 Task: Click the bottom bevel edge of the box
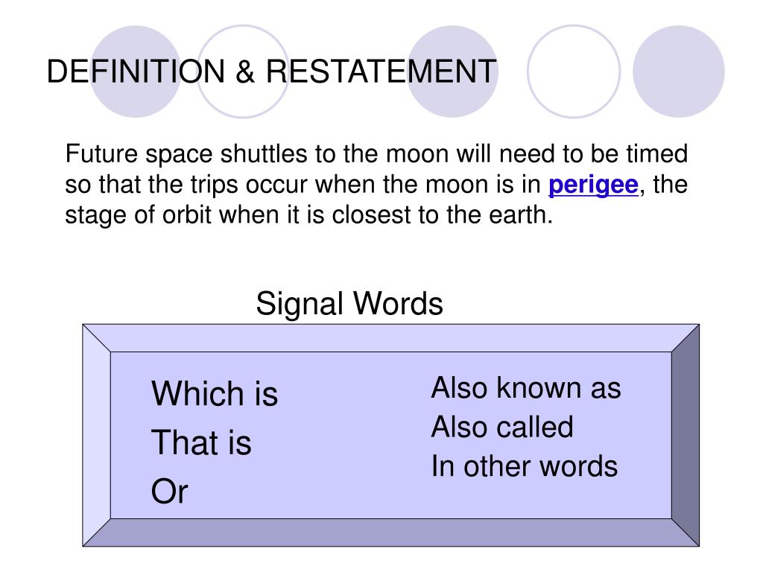coord(390,532)
